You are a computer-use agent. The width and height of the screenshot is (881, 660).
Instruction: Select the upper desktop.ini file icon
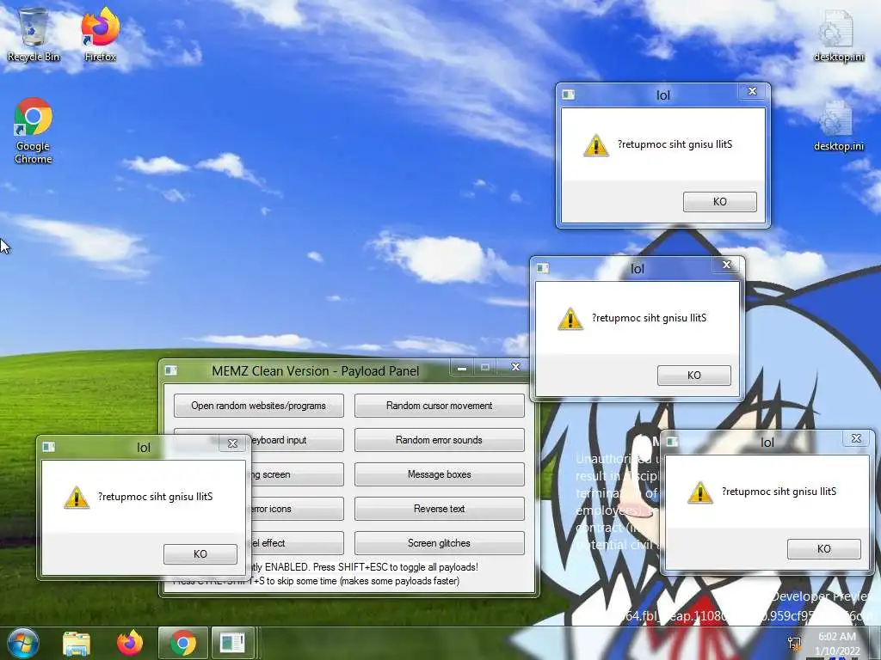(838, 34)
